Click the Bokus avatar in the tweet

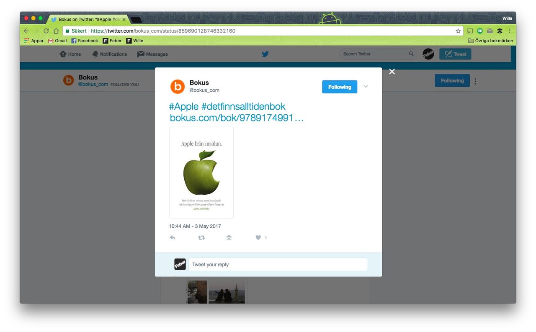[x=178, y=87]
